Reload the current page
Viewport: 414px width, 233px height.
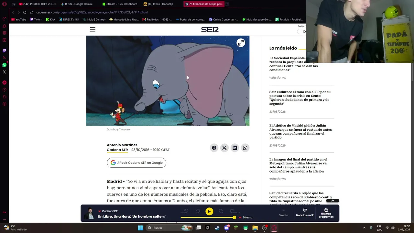[25, 12]
